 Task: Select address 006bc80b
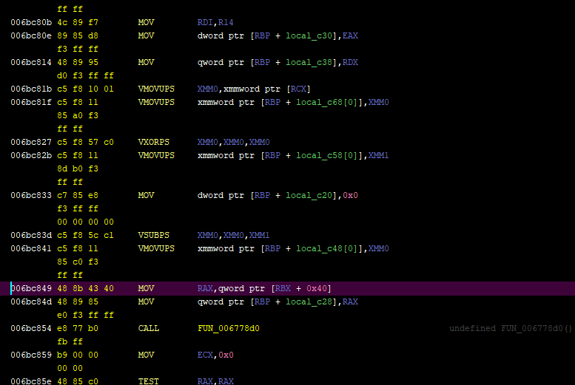pyautogui.click(x=31, y=22)
